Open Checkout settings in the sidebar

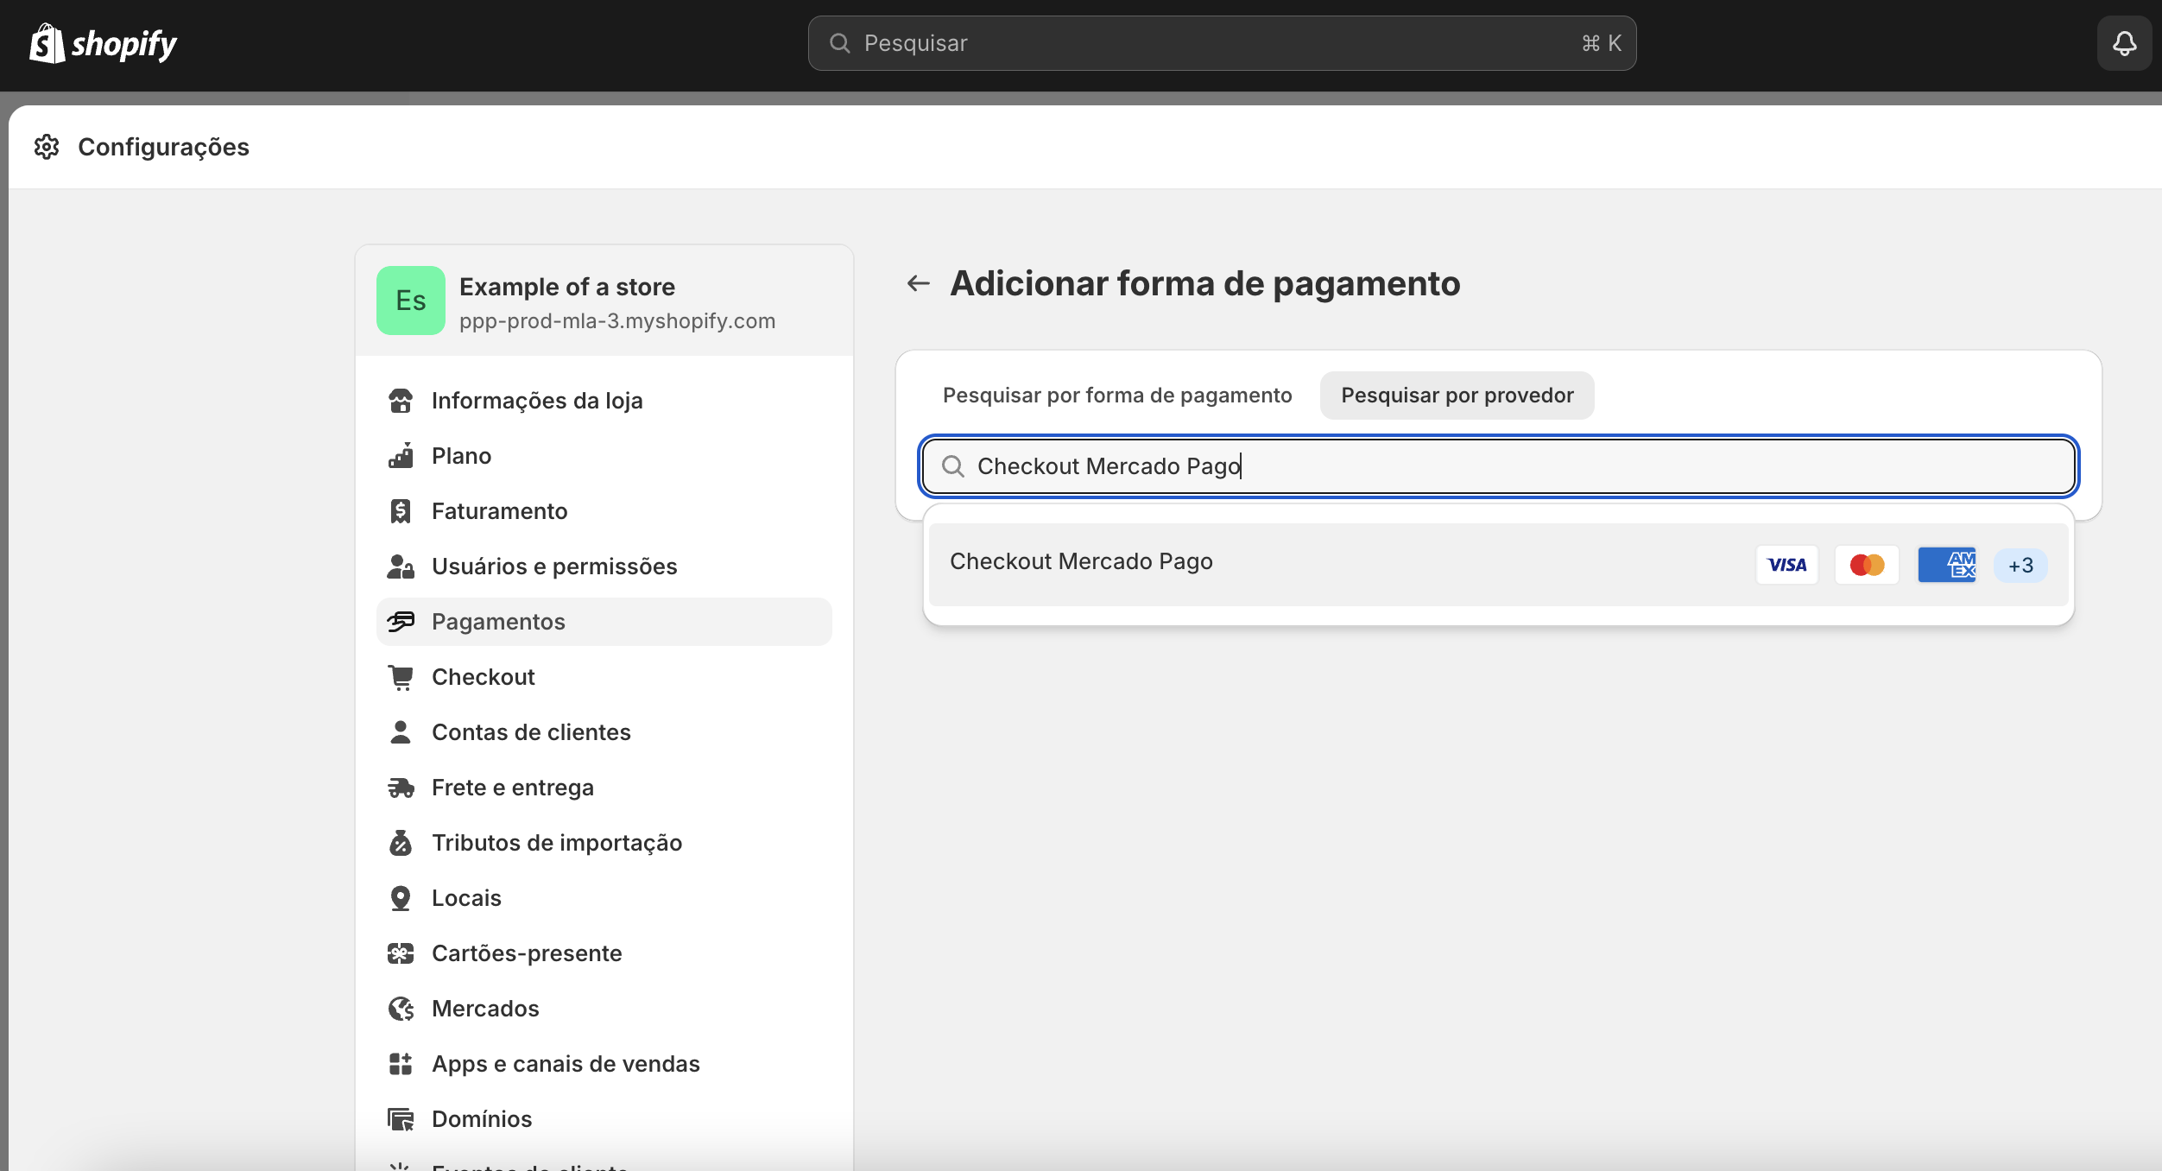(604, 677)
